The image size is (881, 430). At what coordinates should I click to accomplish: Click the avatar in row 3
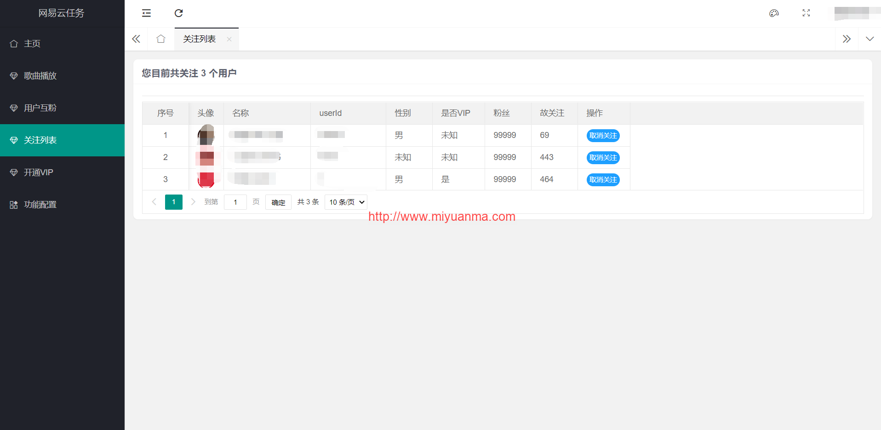(206, 179)
